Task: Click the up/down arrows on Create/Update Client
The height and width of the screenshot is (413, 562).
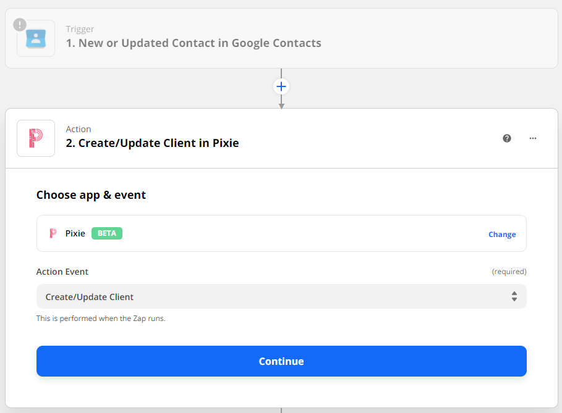Action: [514, 296]
